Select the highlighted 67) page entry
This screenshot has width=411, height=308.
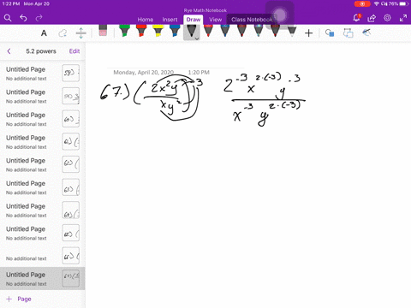[43, 279]
